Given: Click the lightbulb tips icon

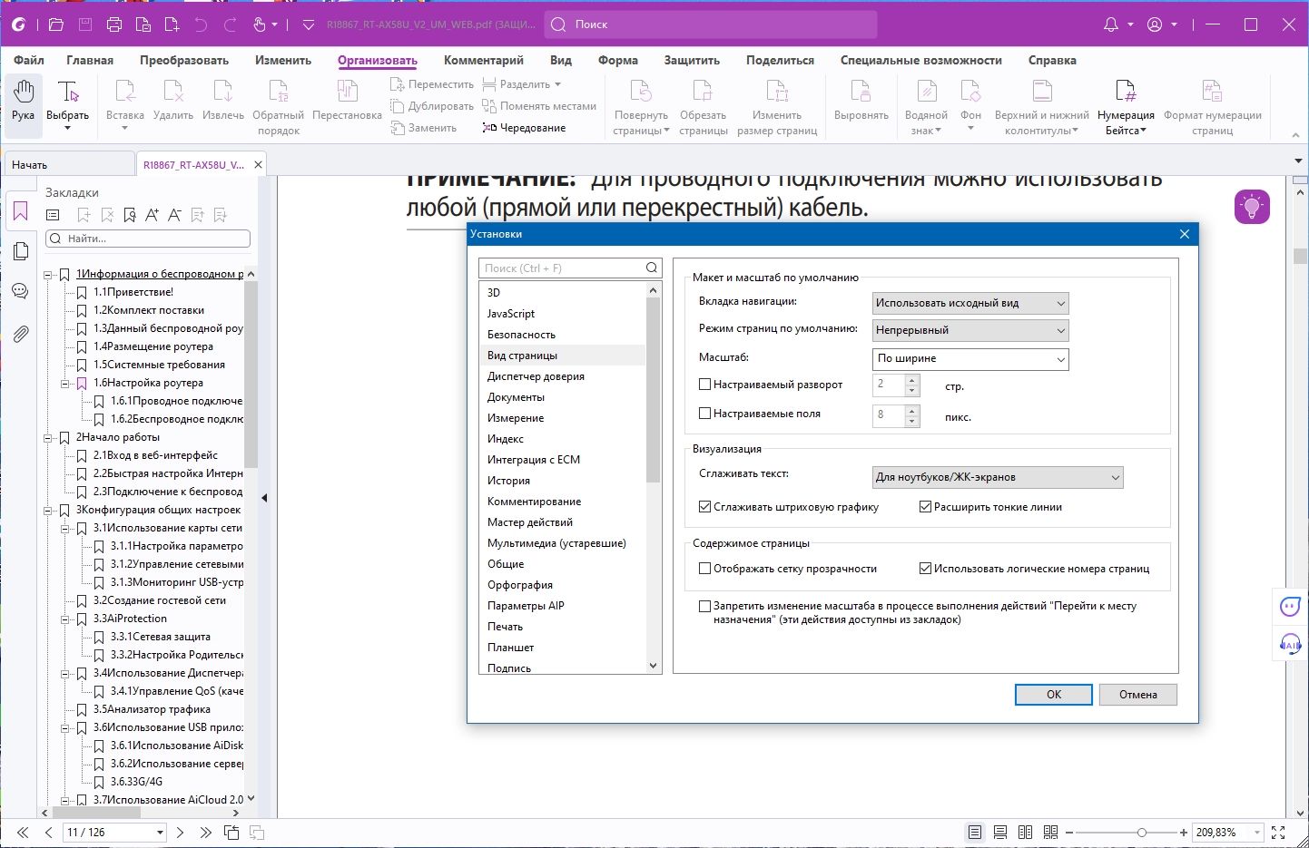Looking at the screenshot, I should click(1252, 207).
